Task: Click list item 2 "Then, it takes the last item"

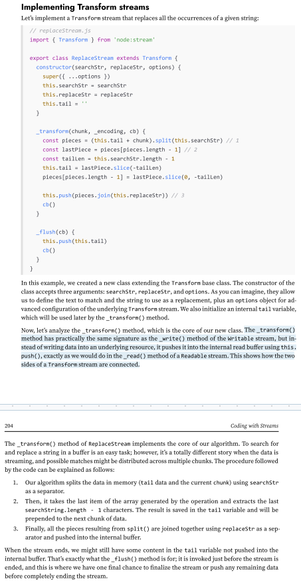Action: [x=146, y=510]
